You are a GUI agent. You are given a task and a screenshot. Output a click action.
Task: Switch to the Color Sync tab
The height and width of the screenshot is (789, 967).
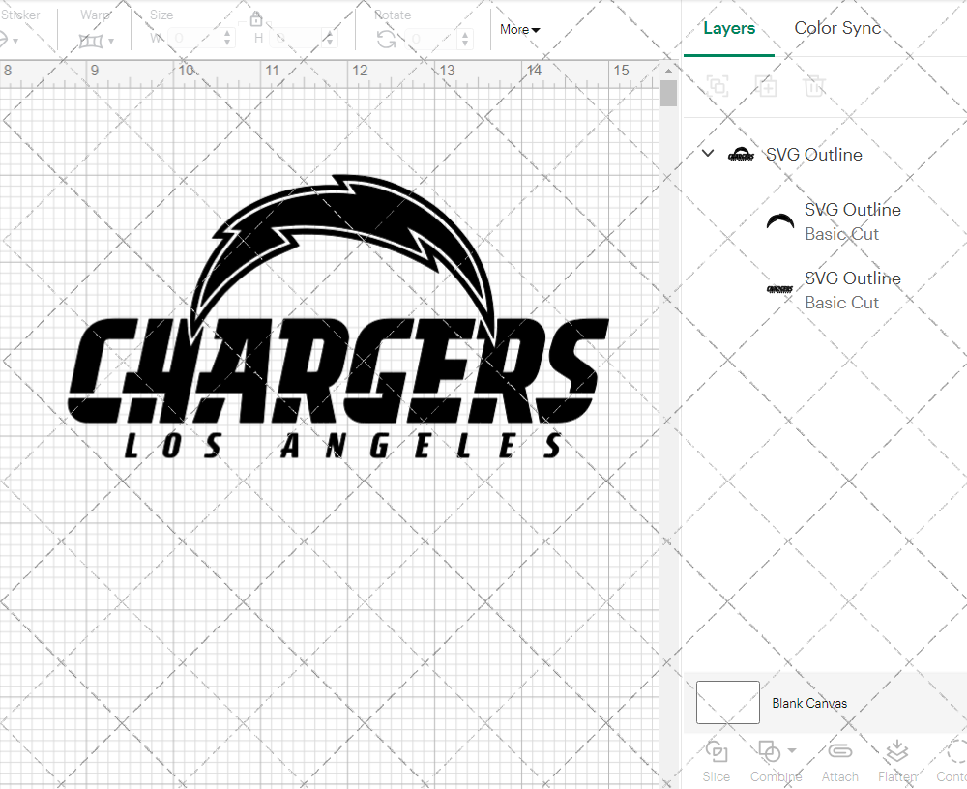tap(837, 28)
